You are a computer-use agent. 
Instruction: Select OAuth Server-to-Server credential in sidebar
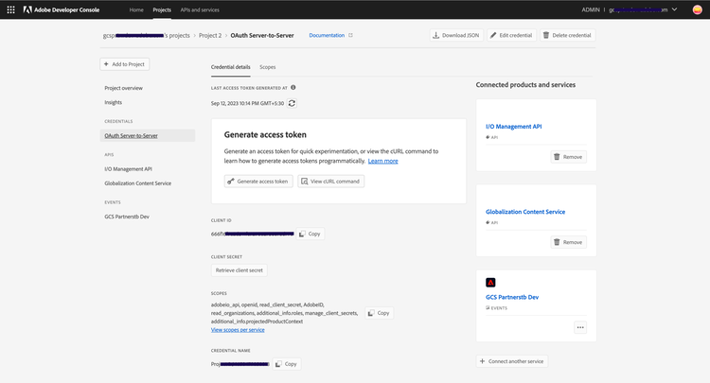(147, 135)
